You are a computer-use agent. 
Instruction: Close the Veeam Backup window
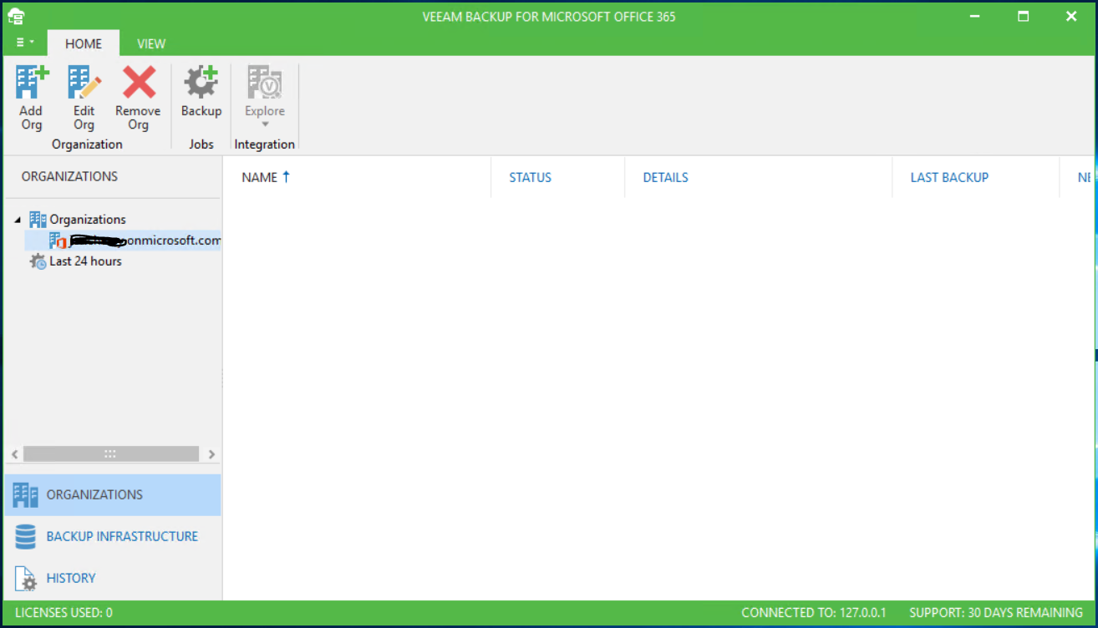(x=1071, y=16)
